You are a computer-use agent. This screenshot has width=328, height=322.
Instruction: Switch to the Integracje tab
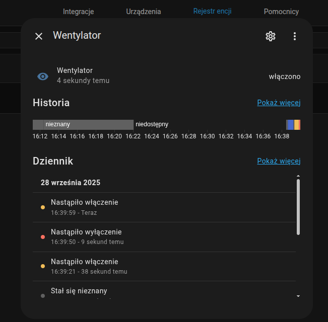pos(78,11)
